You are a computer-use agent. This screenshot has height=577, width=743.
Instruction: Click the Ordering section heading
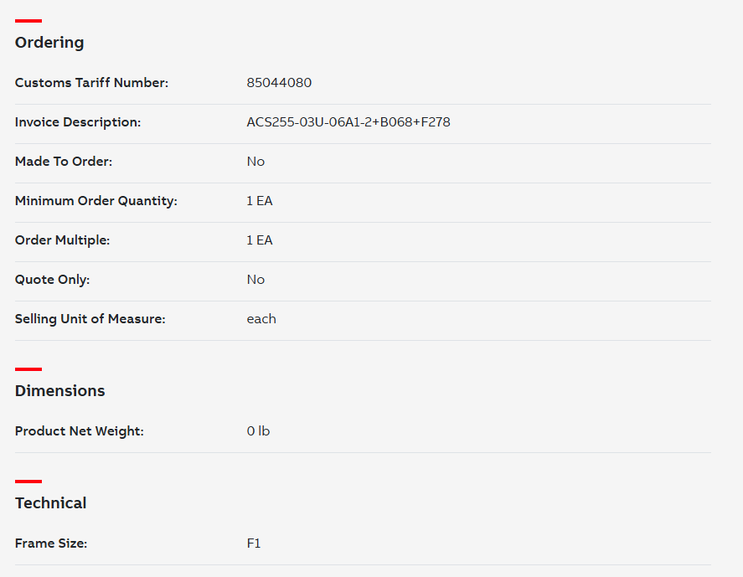pos(49,43)
